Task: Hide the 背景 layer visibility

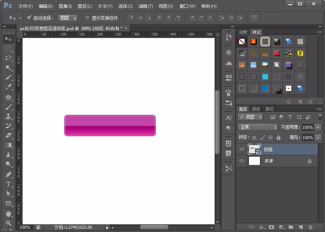Action: 241,161
